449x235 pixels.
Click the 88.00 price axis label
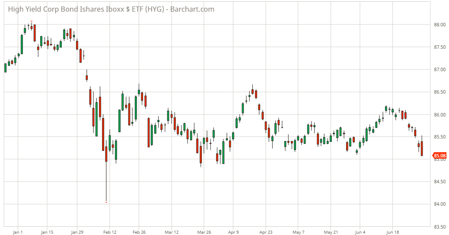[x=439, y=25]
